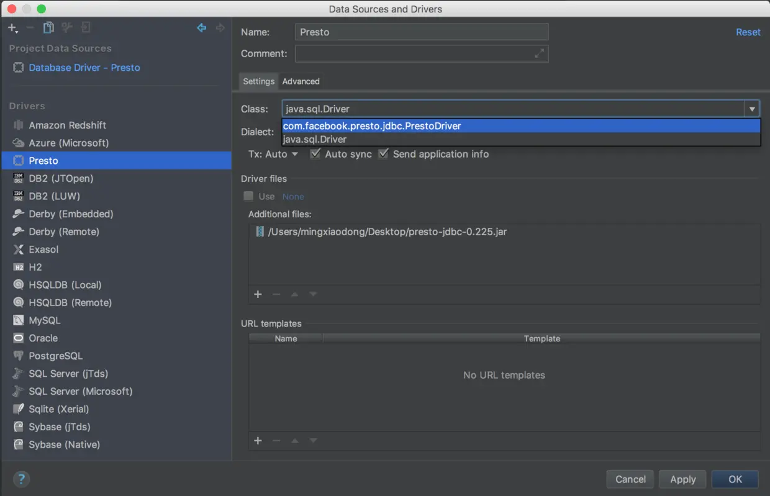Choose com.facebook.presto.jdbc.PrestoDriver from list

521,126
